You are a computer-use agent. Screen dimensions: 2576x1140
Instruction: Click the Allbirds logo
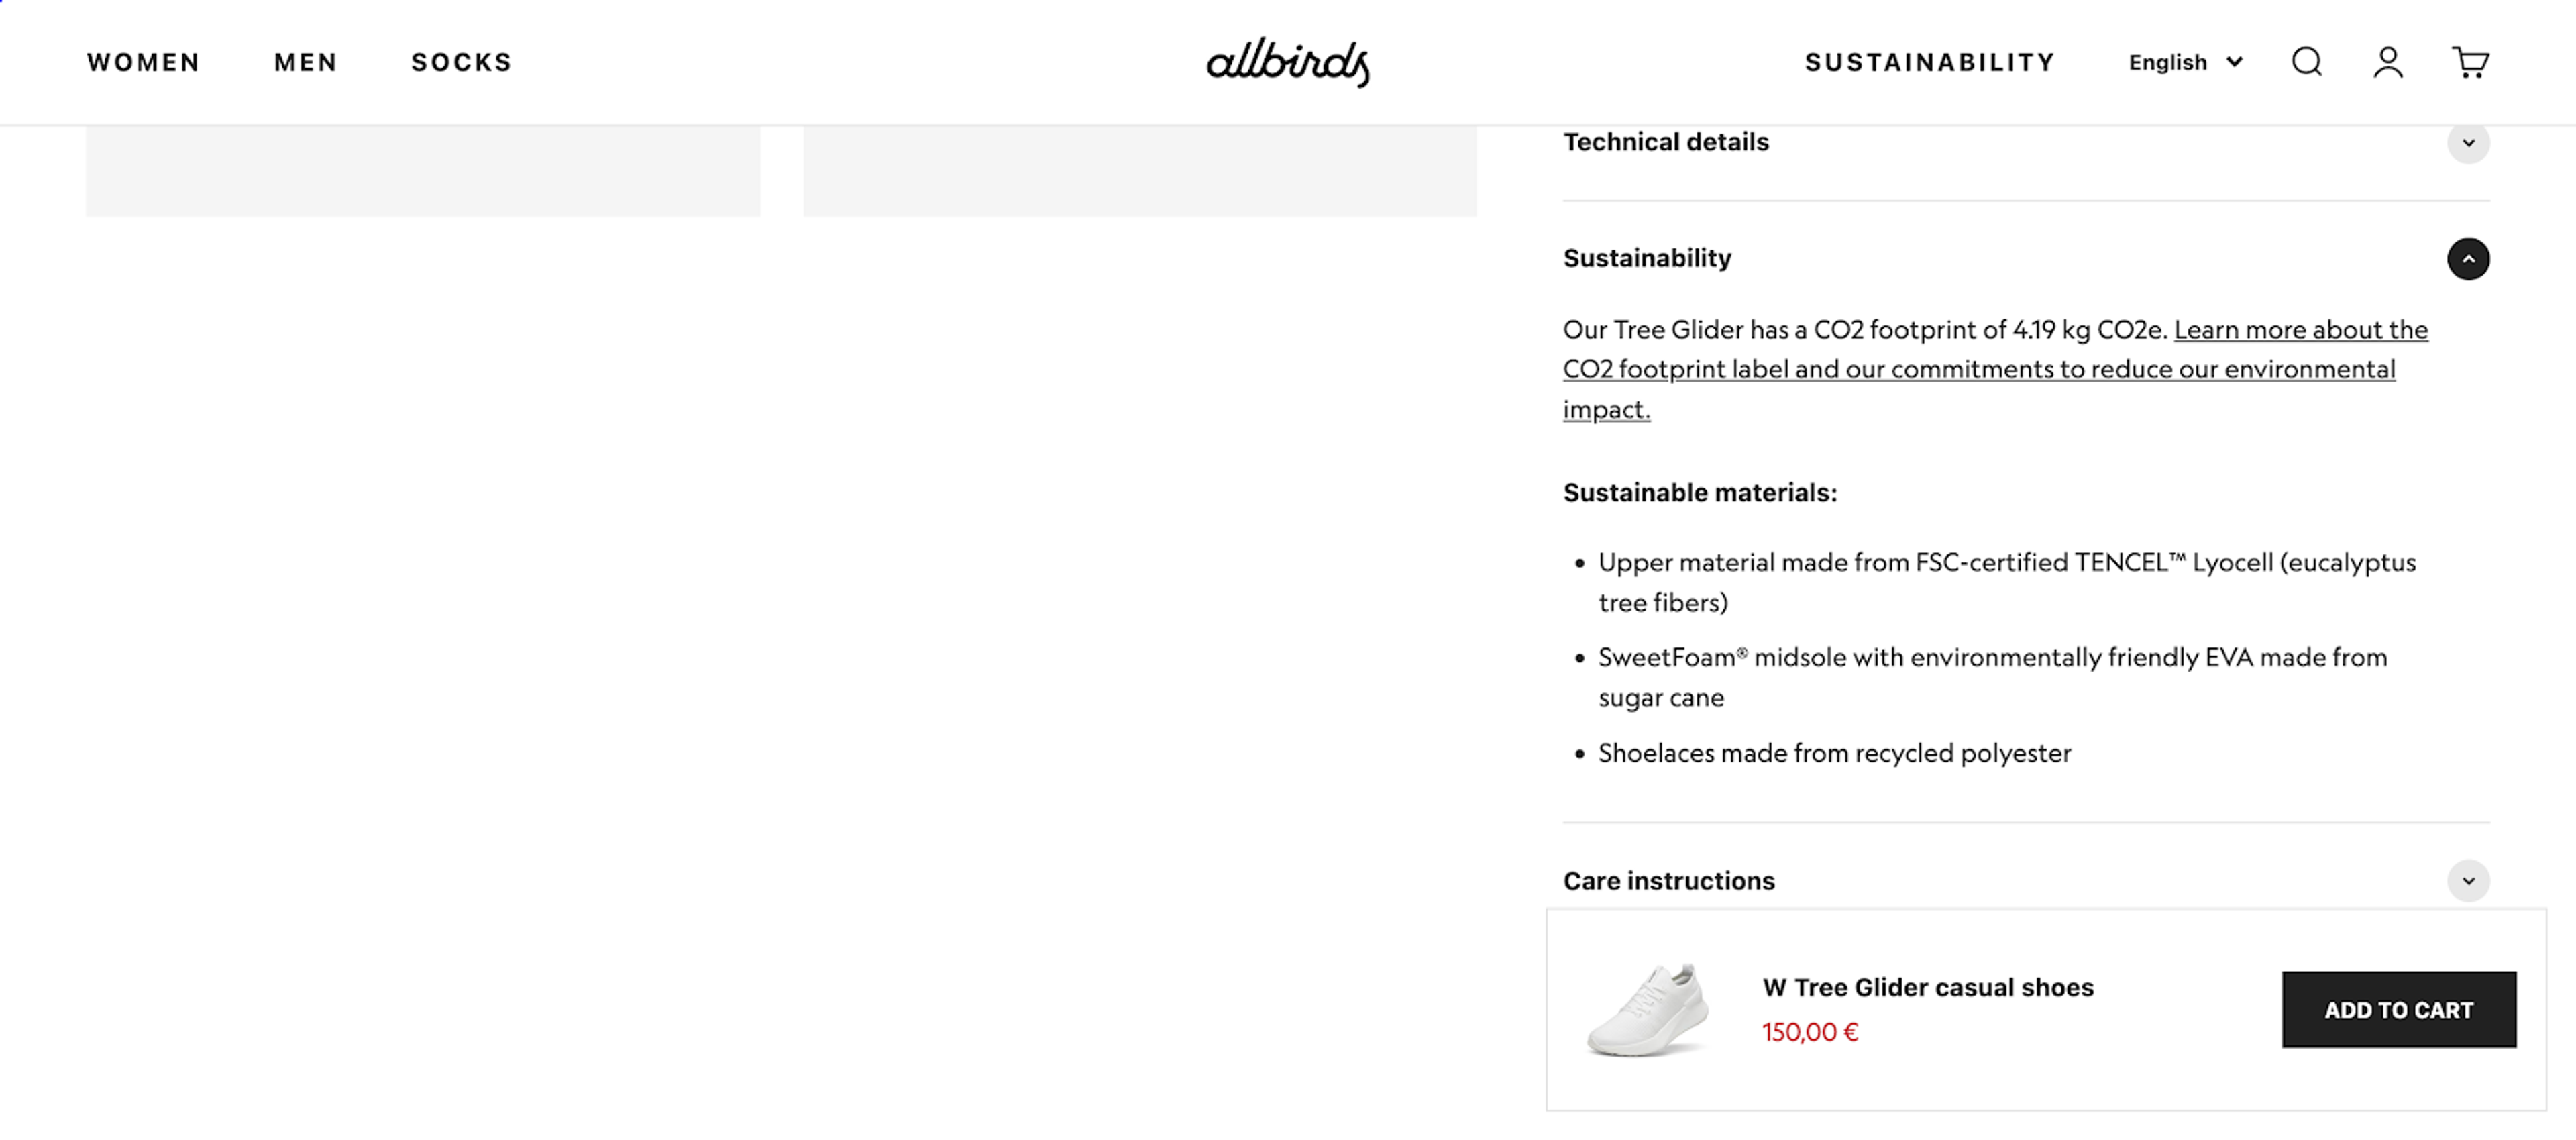coord(1288,62)
